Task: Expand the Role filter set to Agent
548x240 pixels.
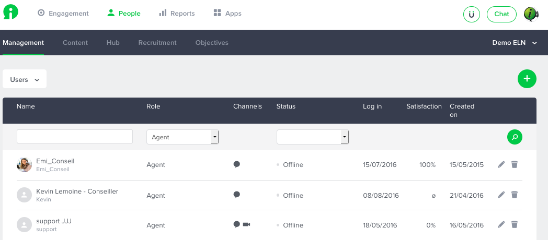Action: coord(182,137)
